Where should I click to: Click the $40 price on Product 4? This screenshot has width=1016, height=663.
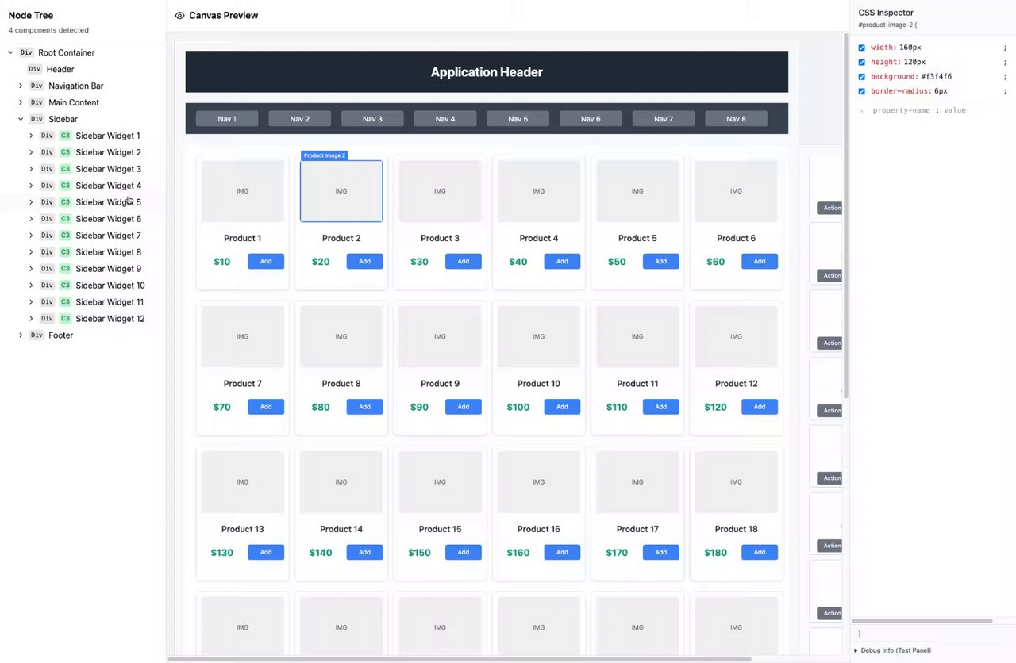518,262
